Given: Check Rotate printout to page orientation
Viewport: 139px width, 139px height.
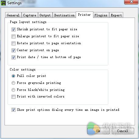Looking at the screenshot, I should pos(13,43).
